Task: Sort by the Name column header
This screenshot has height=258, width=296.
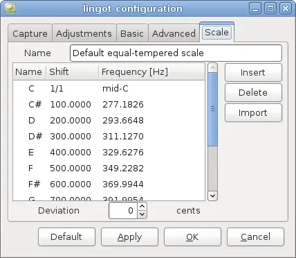Action: tap(29, 72)
